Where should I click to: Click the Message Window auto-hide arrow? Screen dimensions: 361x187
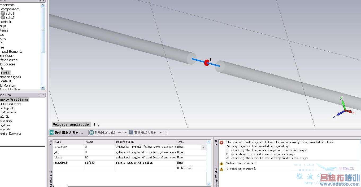coord(216,145)
